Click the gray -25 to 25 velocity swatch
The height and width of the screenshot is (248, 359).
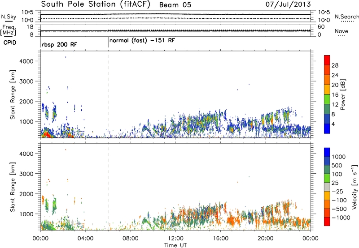[327, 187]
